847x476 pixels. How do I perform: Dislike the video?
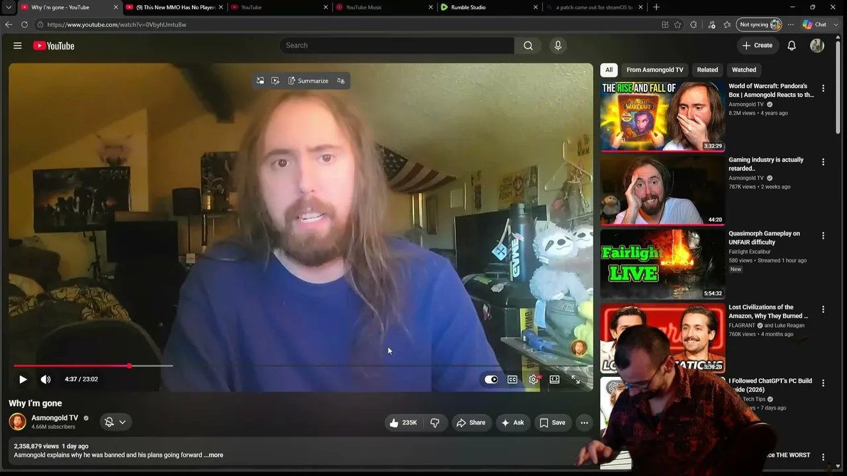pos(435,422)
